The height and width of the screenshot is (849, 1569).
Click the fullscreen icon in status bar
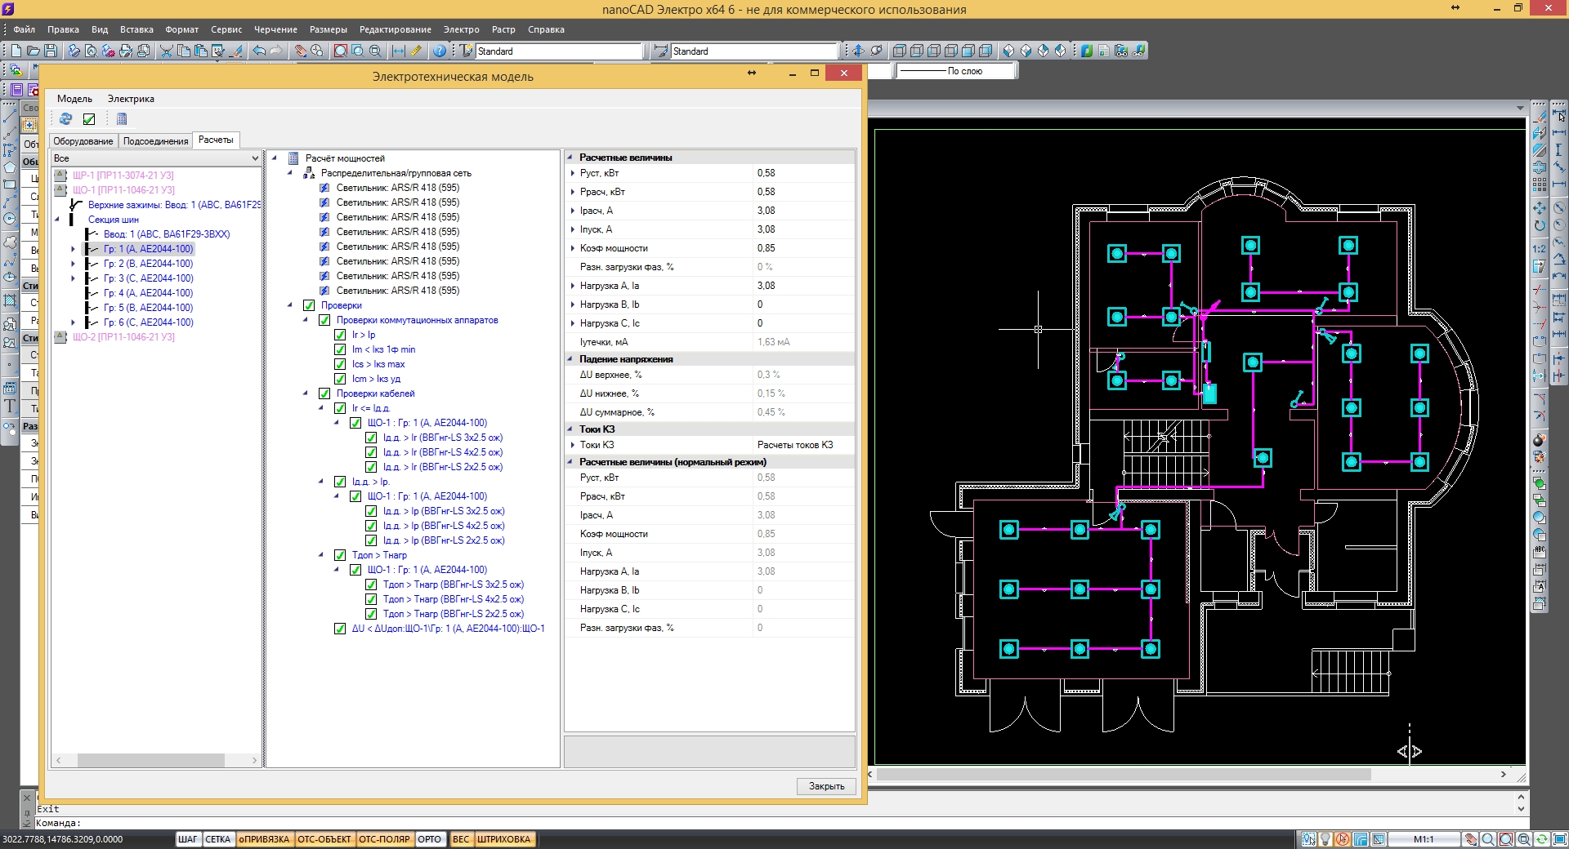point(1559,839)
